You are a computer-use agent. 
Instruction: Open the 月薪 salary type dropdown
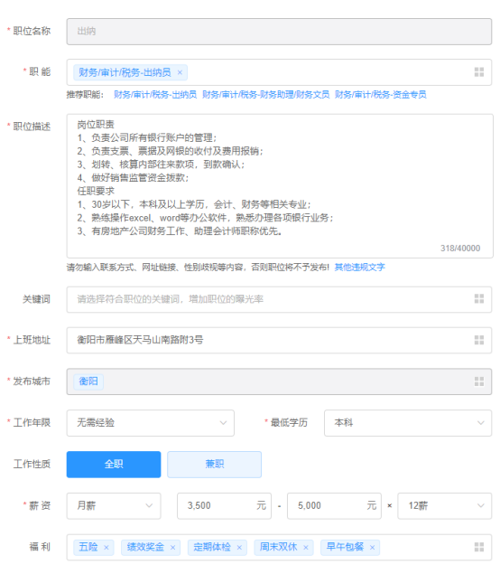(114, 506)
